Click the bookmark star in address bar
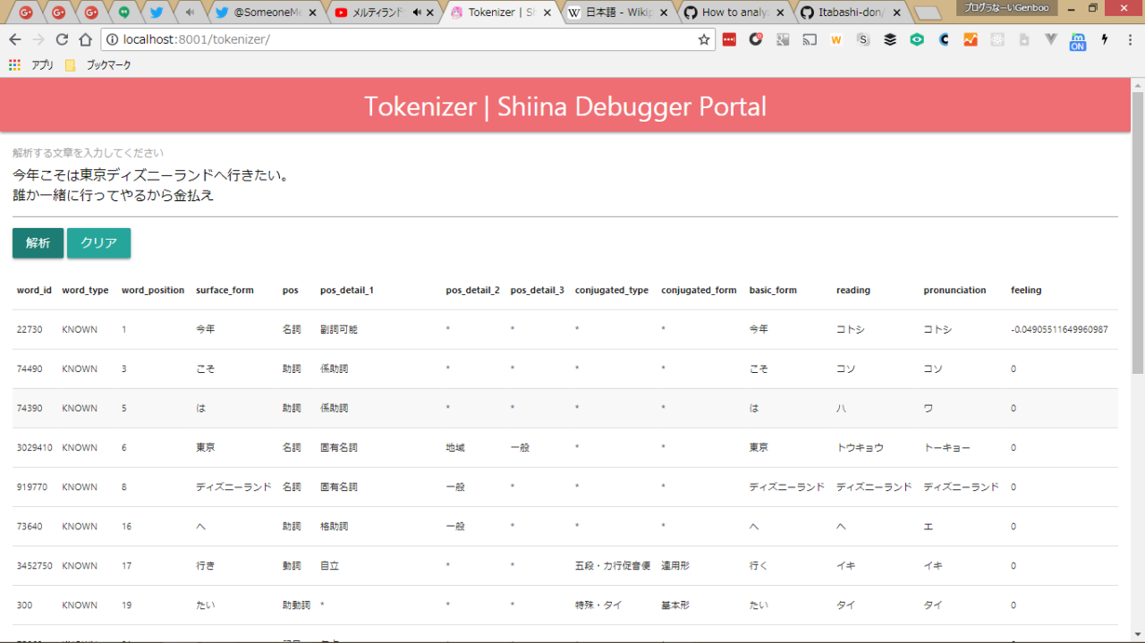The height and width of the screenshot is (643, 1145). pyautogui.click(x=704, y=40)
